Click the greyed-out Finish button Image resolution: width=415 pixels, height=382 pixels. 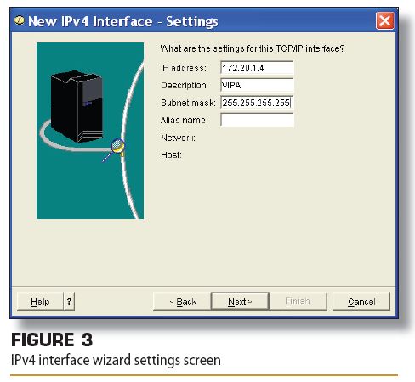point(298,301)
